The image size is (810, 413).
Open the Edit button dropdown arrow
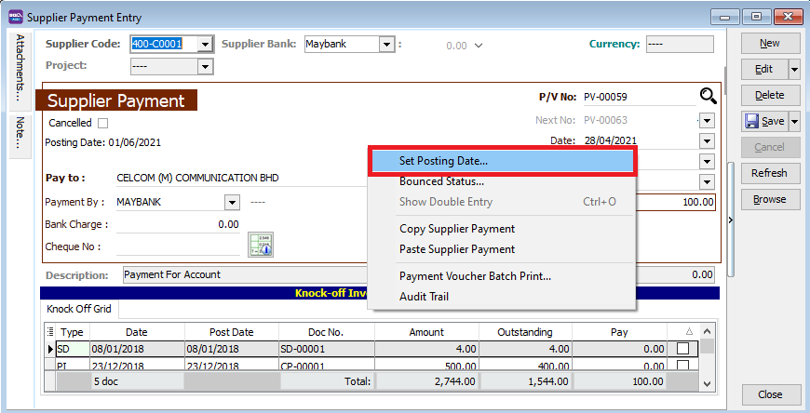[x=793, y=70]
